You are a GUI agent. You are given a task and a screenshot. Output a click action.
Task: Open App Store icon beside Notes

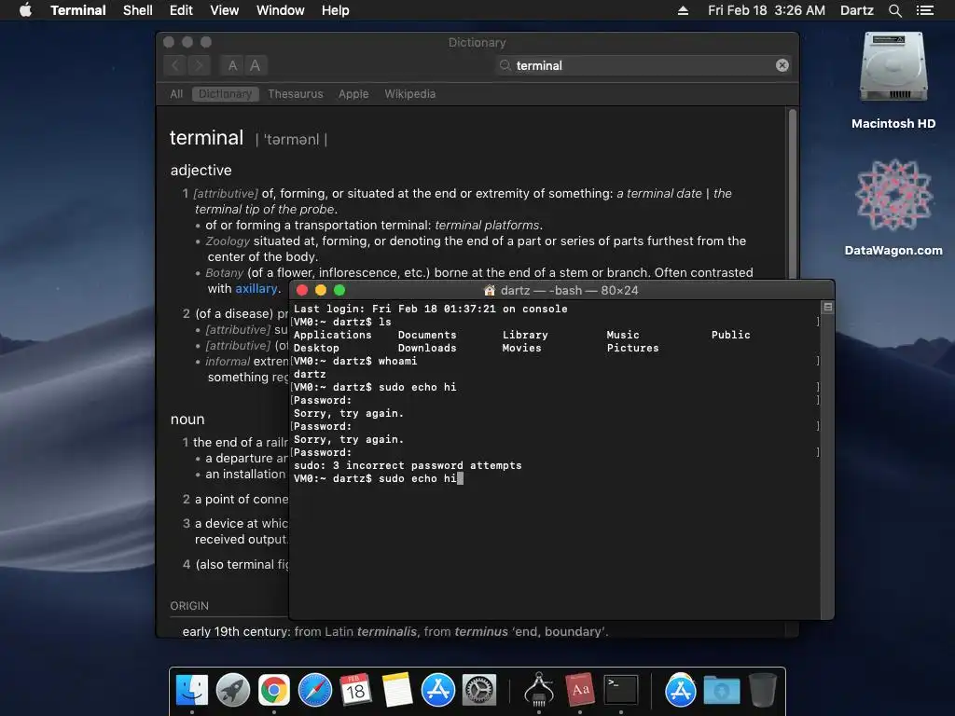tap(438, 690)
